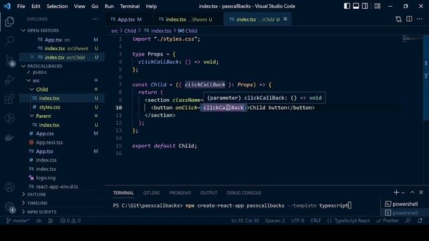This screenshot has height=241, width=429.
Task: Open the File menu
Action: 21,6
